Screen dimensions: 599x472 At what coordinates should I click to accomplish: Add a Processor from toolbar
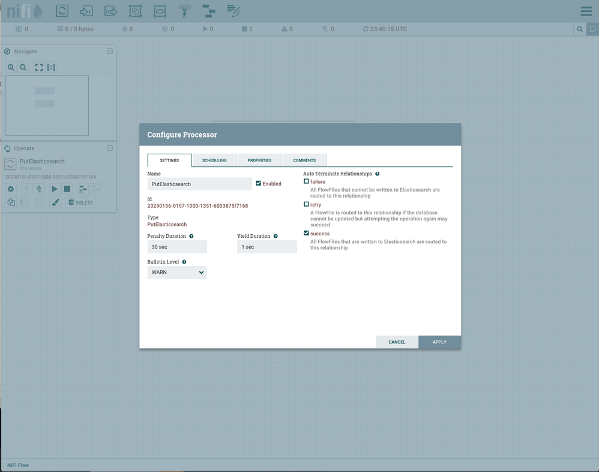62,11
